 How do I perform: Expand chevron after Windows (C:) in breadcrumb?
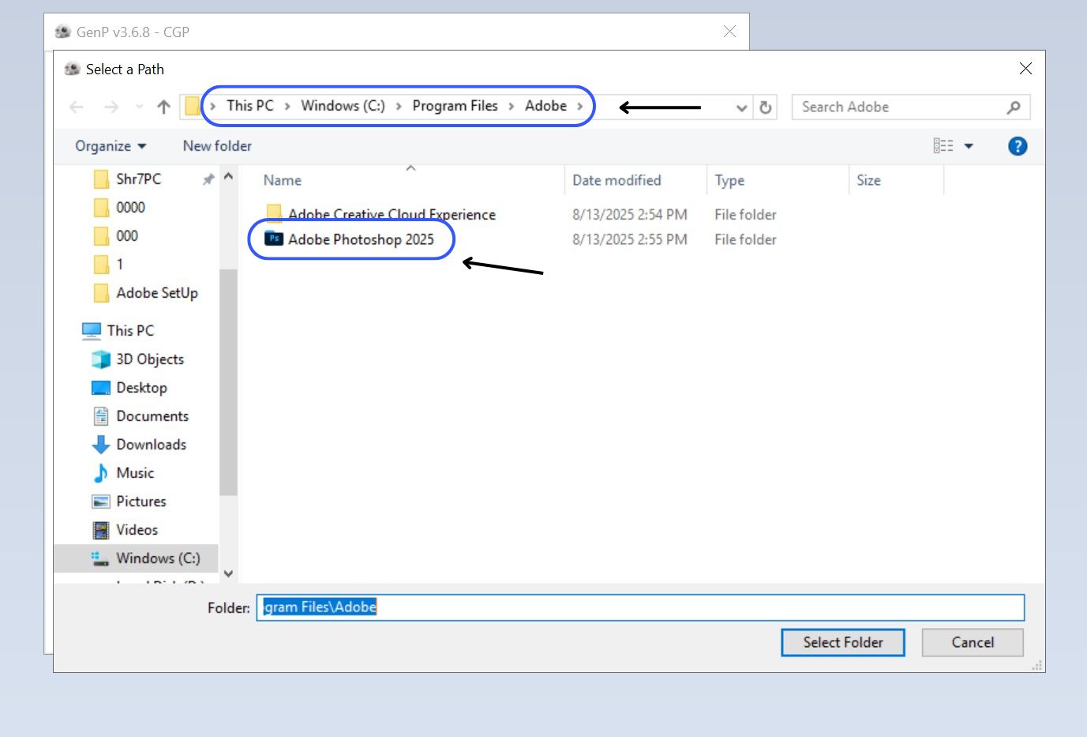pyautogui.click(x=399, y=107)
